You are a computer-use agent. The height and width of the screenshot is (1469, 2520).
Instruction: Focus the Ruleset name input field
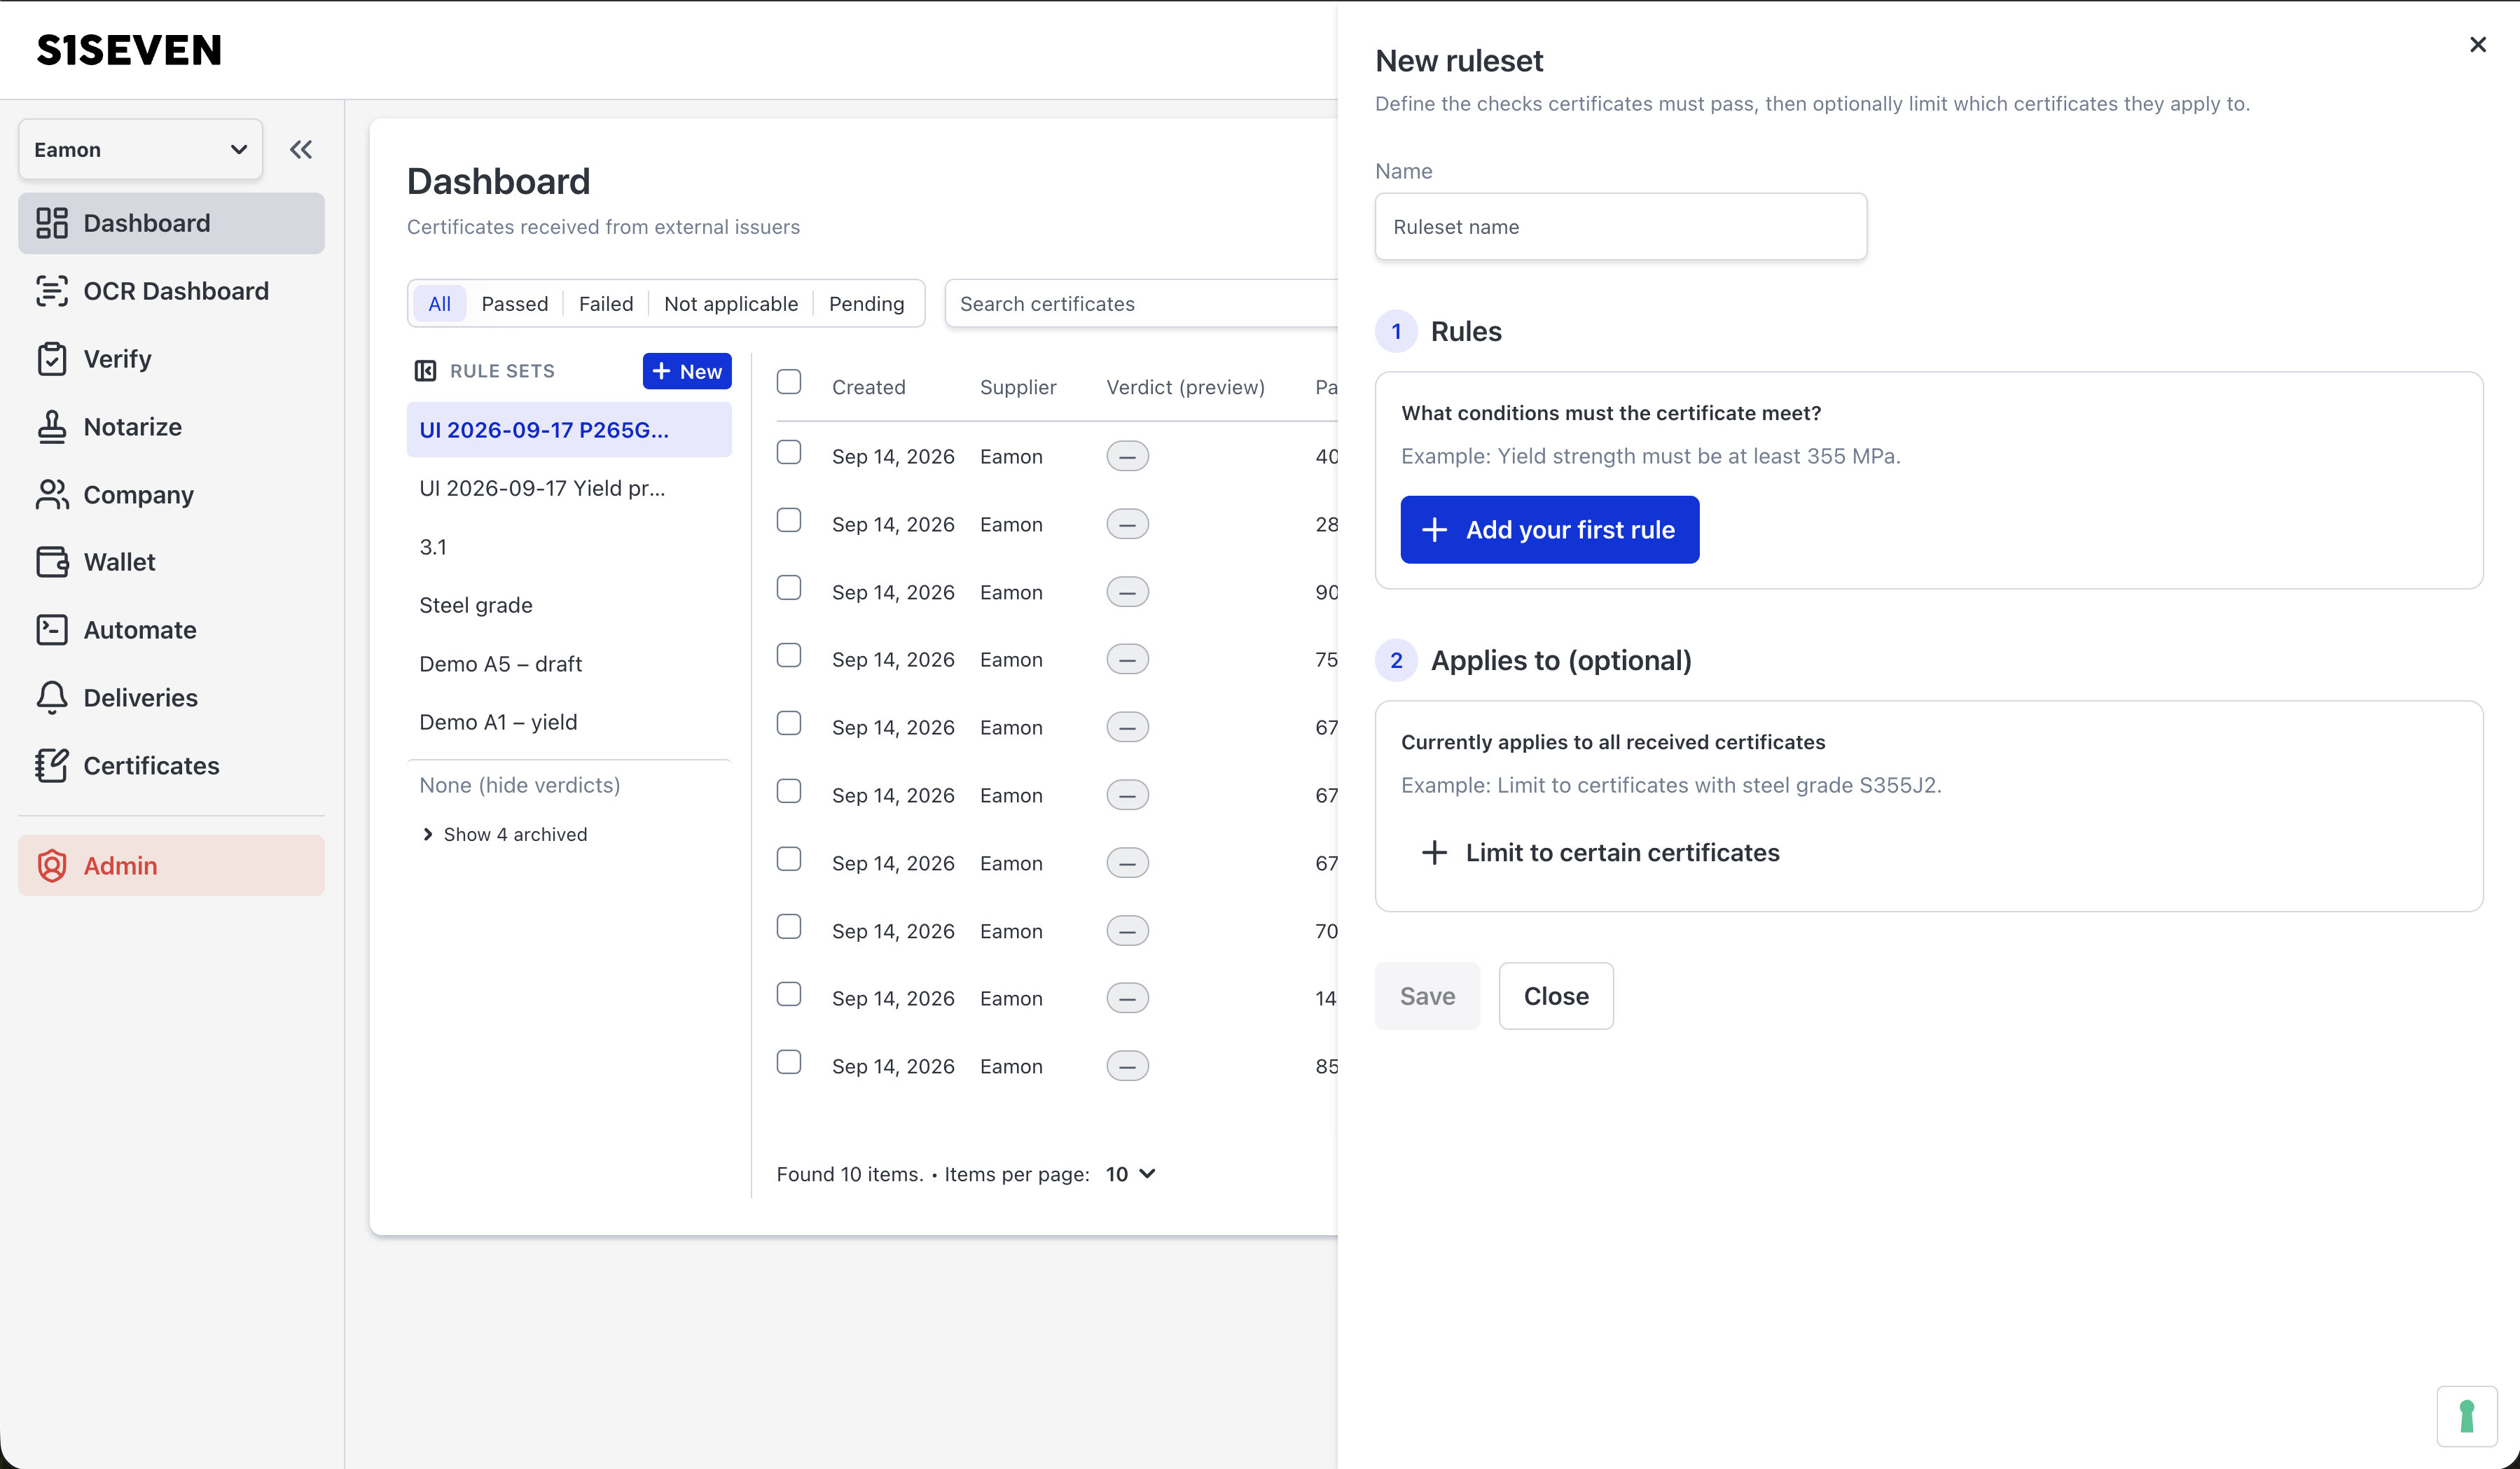click(1621, 227)
